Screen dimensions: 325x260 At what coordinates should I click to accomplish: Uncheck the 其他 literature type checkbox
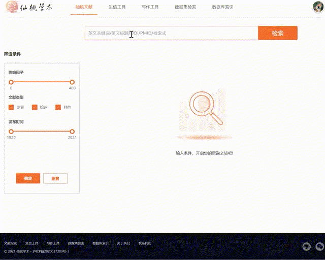58,107
